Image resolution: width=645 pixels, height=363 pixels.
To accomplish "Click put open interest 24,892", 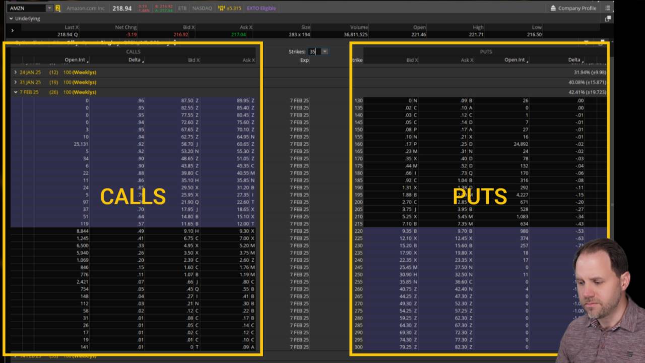I will tap(520, 144).
